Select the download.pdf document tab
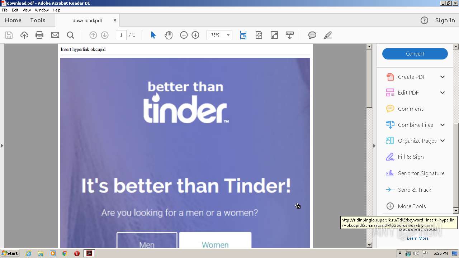This screenshot has height=258, width=459. (87, 20)
